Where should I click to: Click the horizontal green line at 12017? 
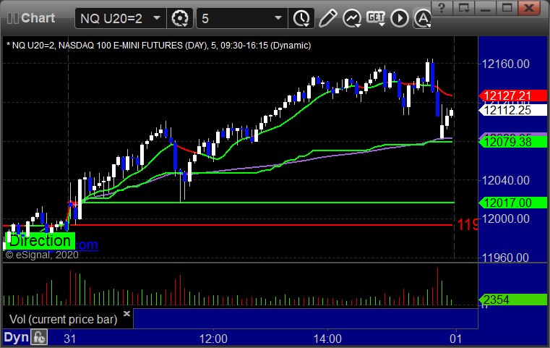click(x=268, y=203)
